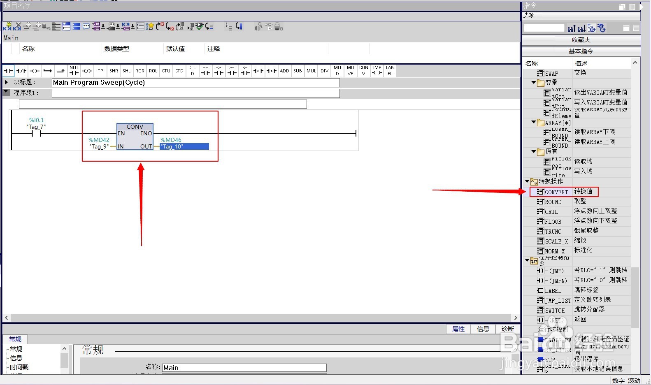The image size is (651, 385).
Task: Insert a LABEL from the toolbar
Action: click(390, 71)
